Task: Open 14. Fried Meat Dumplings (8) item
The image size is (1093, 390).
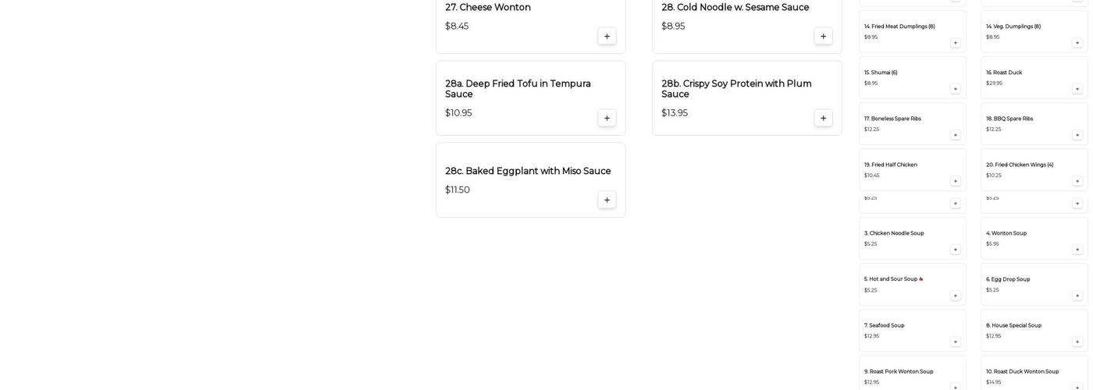Action: tap(899, 27)
